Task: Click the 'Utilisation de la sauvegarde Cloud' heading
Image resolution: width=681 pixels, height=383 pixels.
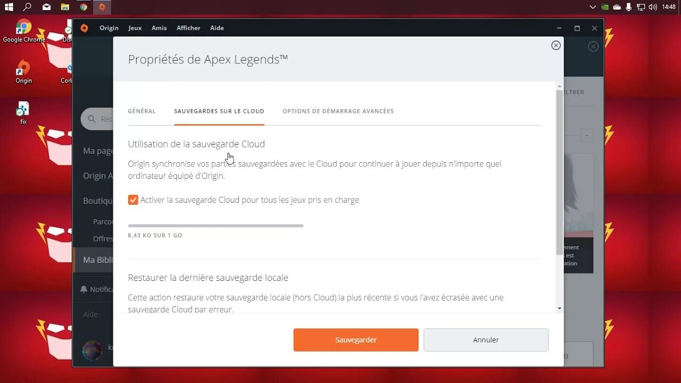Action: coord(196,144)
